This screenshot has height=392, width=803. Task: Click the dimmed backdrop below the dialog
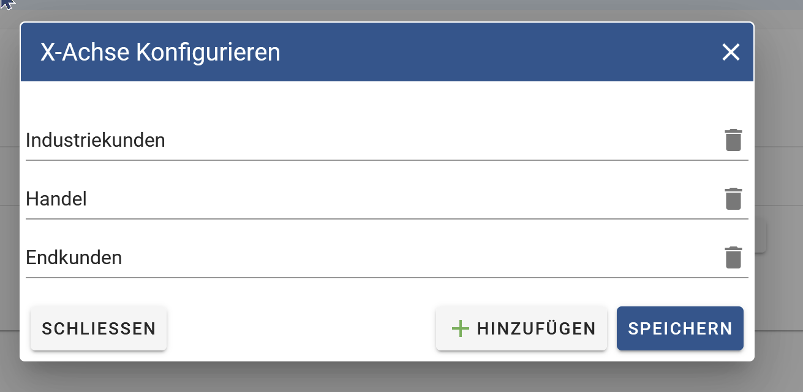tap(401, 378)
